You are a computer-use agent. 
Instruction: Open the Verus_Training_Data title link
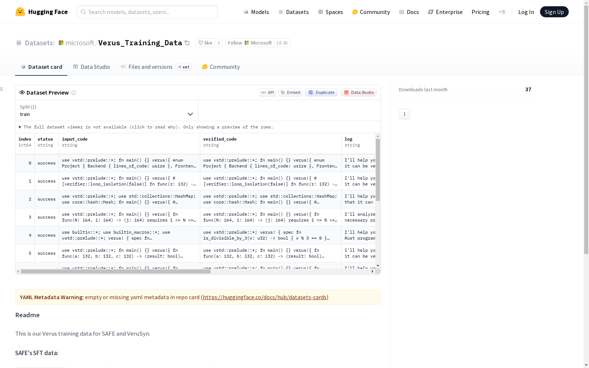(x=140, y=43)
